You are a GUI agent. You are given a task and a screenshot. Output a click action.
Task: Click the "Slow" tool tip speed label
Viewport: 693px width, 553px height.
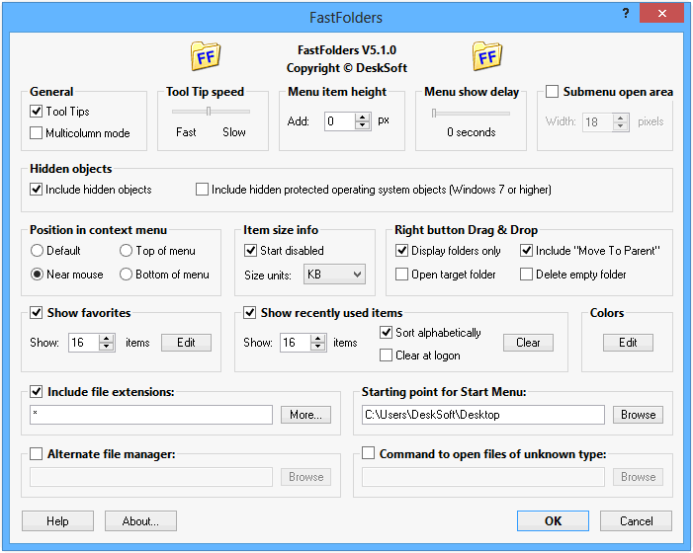pos(234,132)
